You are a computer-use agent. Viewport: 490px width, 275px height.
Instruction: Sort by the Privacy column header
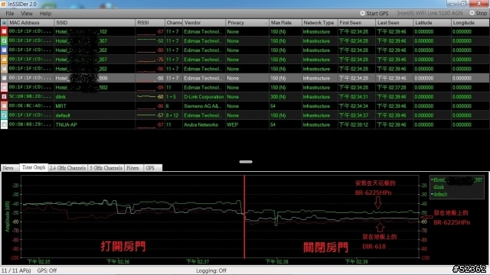click(x=247, y=23)
